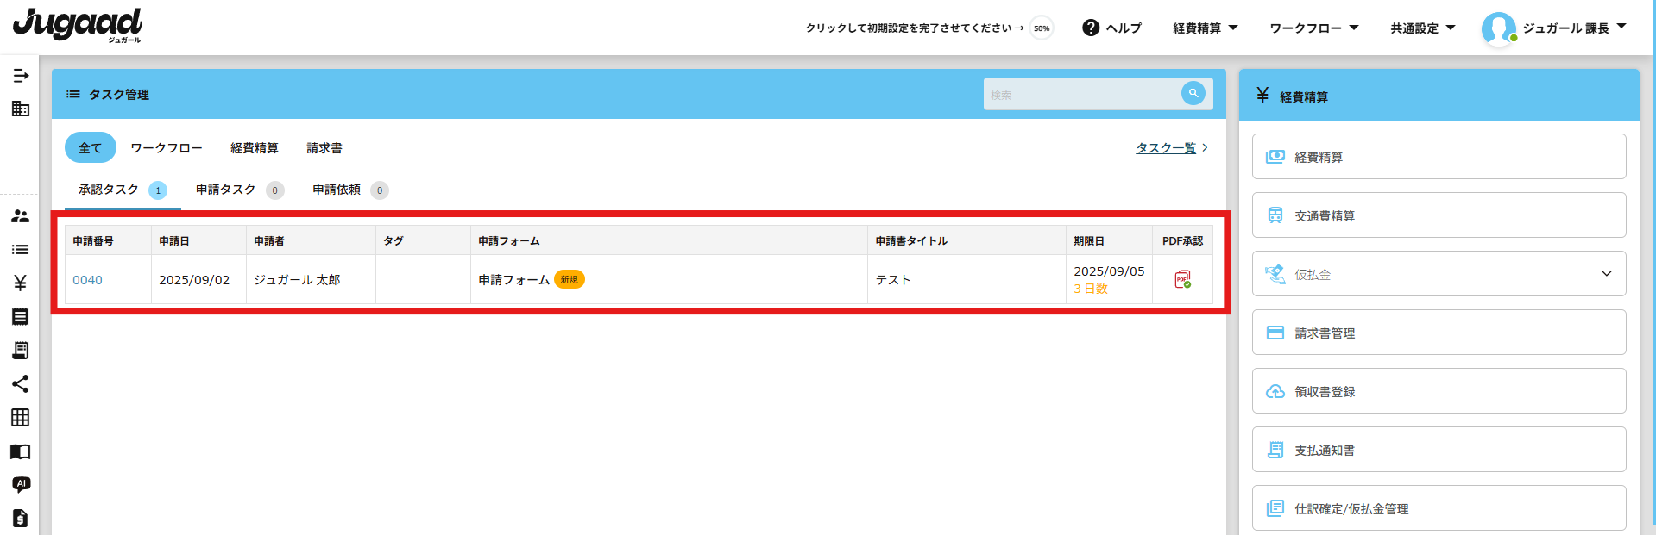The image size is (1656, 535).
Task: Click the task search input field
Action: (1080, 94)
